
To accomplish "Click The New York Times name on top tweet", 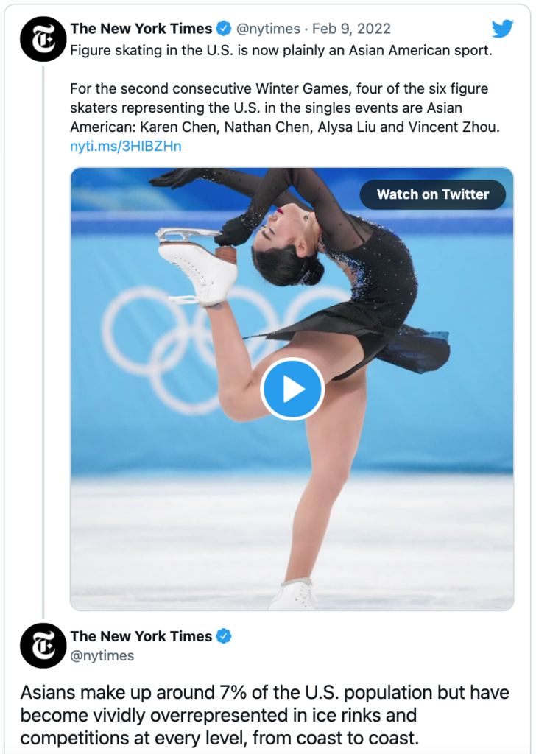I will tap(141, 29).
